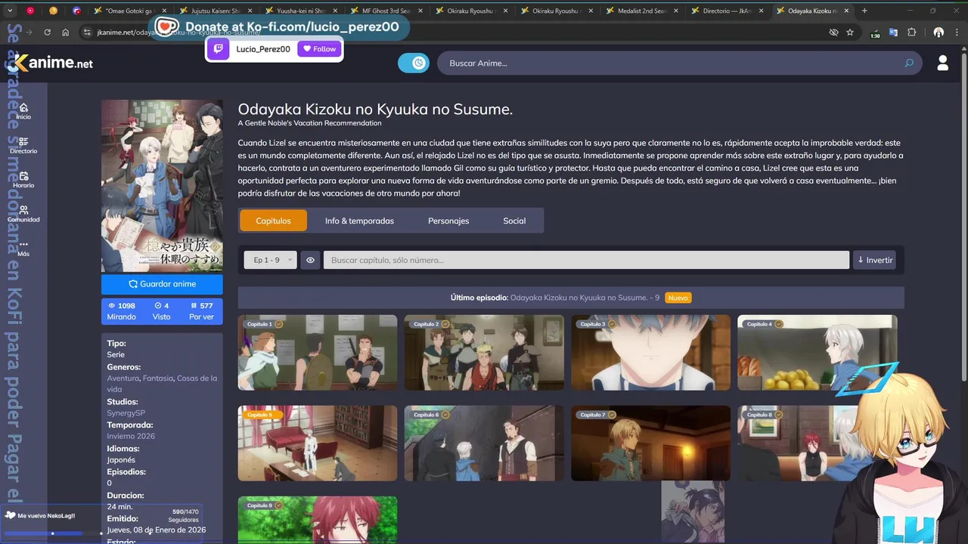This screenshot has width=968, height=544.
Task: Bookmark this page with star icon
Action: (850, 32)
